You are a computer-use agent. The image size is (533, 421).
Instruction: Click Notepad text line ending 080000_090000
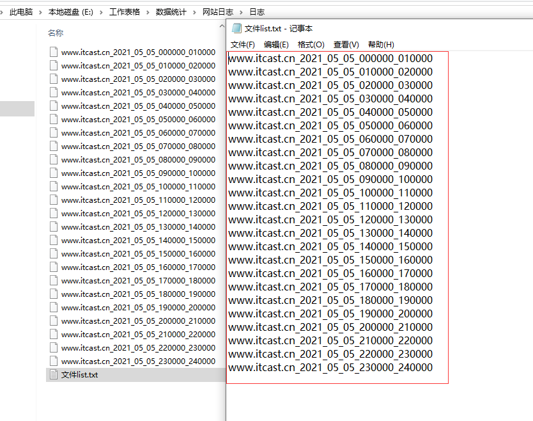coord(330,166)
